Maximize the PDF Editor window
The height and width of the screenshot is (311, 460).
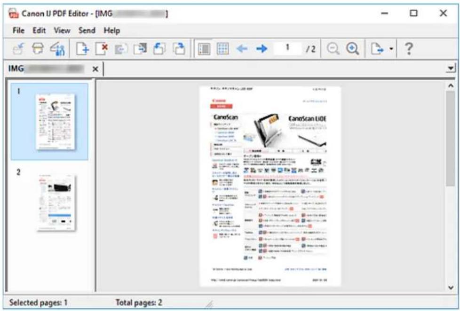(x=413, y=13)
